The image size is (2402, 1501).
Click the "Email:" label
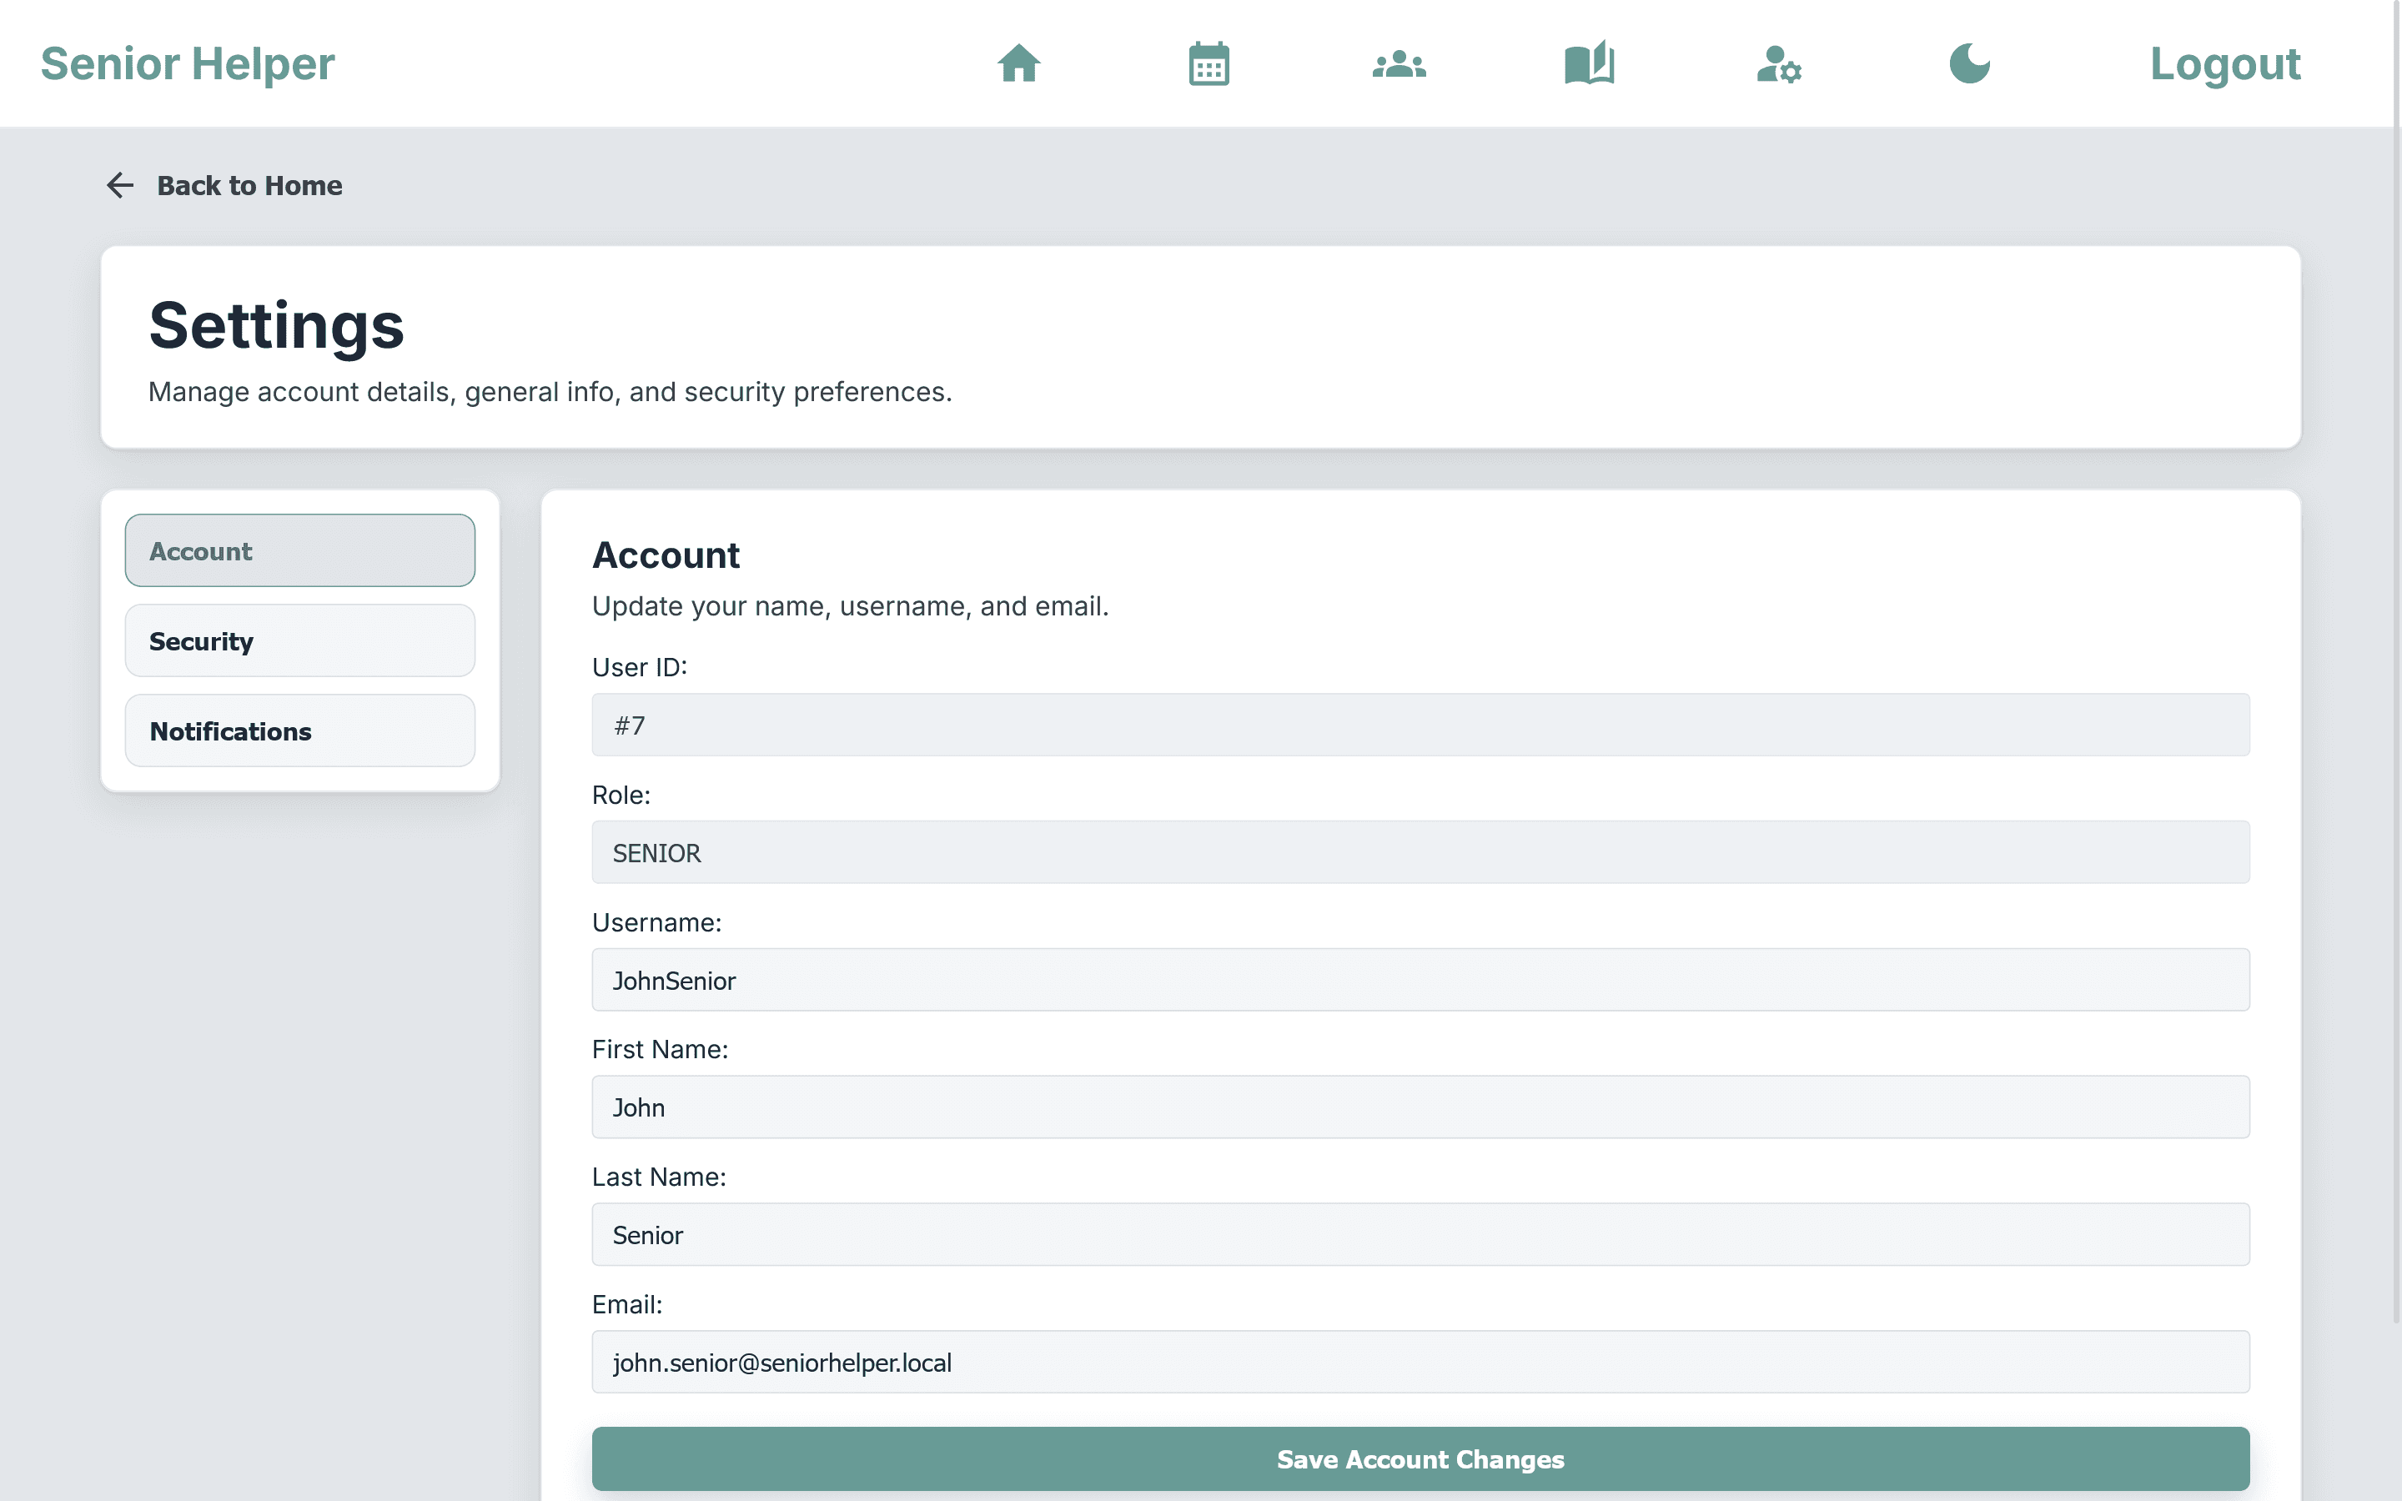(626, 1304)
